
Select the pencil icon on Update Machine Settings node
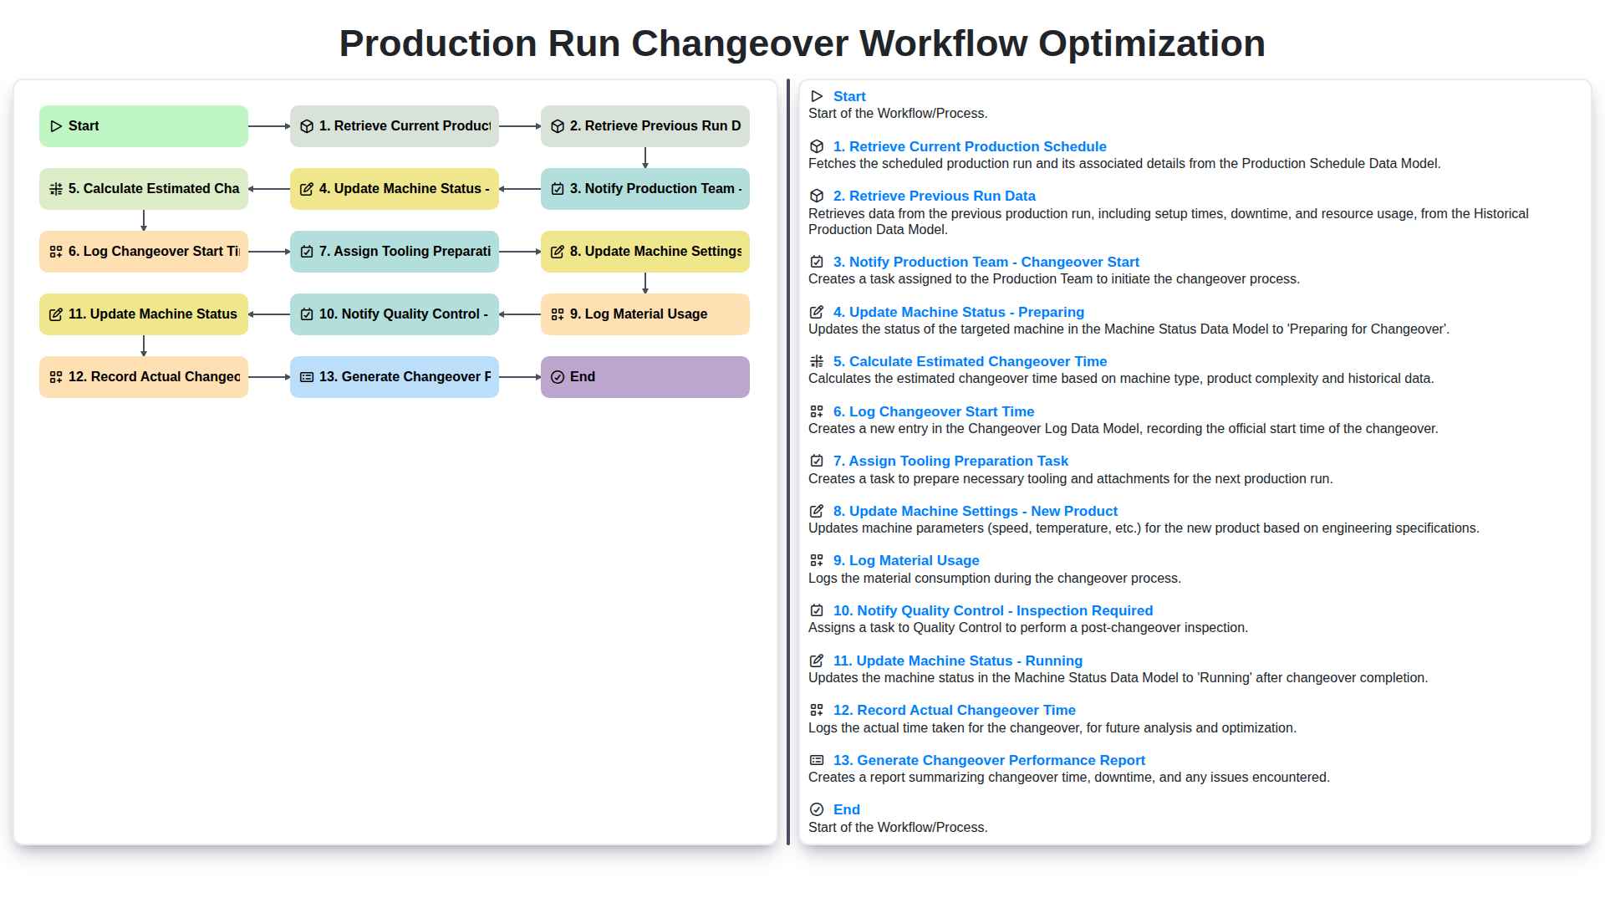(558, 251)
